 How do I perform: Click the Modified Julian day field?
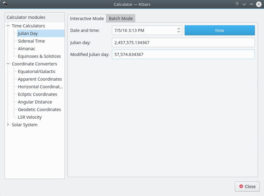pos(183,54)
